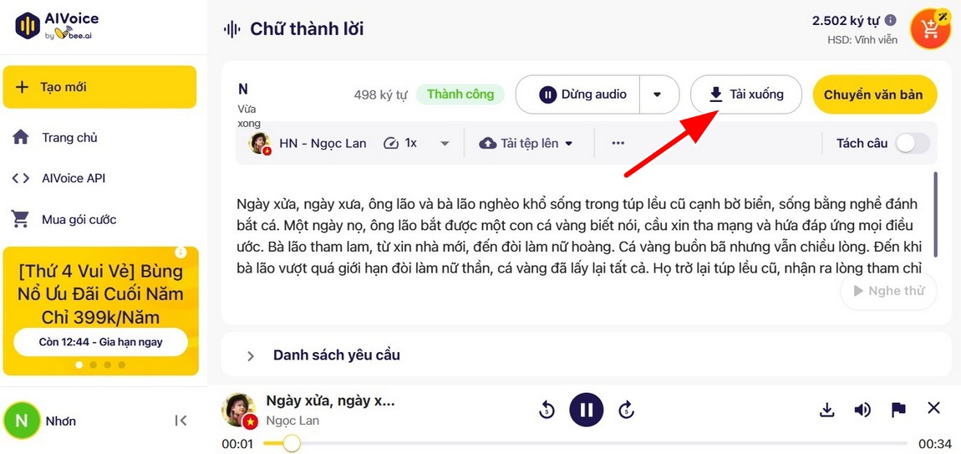Click the shopping cart sidebar icon
Image resolution: width=961 pixels, height=454 pixels.
click(x=21, y=219)
